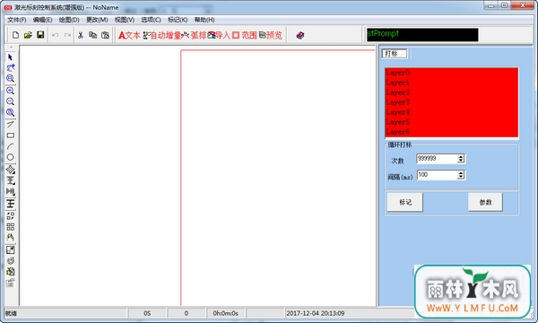The width and height of the screenshot is (538, 323).
Task: Open the 绘图(D) menu
Action: (x=69, y=20)
